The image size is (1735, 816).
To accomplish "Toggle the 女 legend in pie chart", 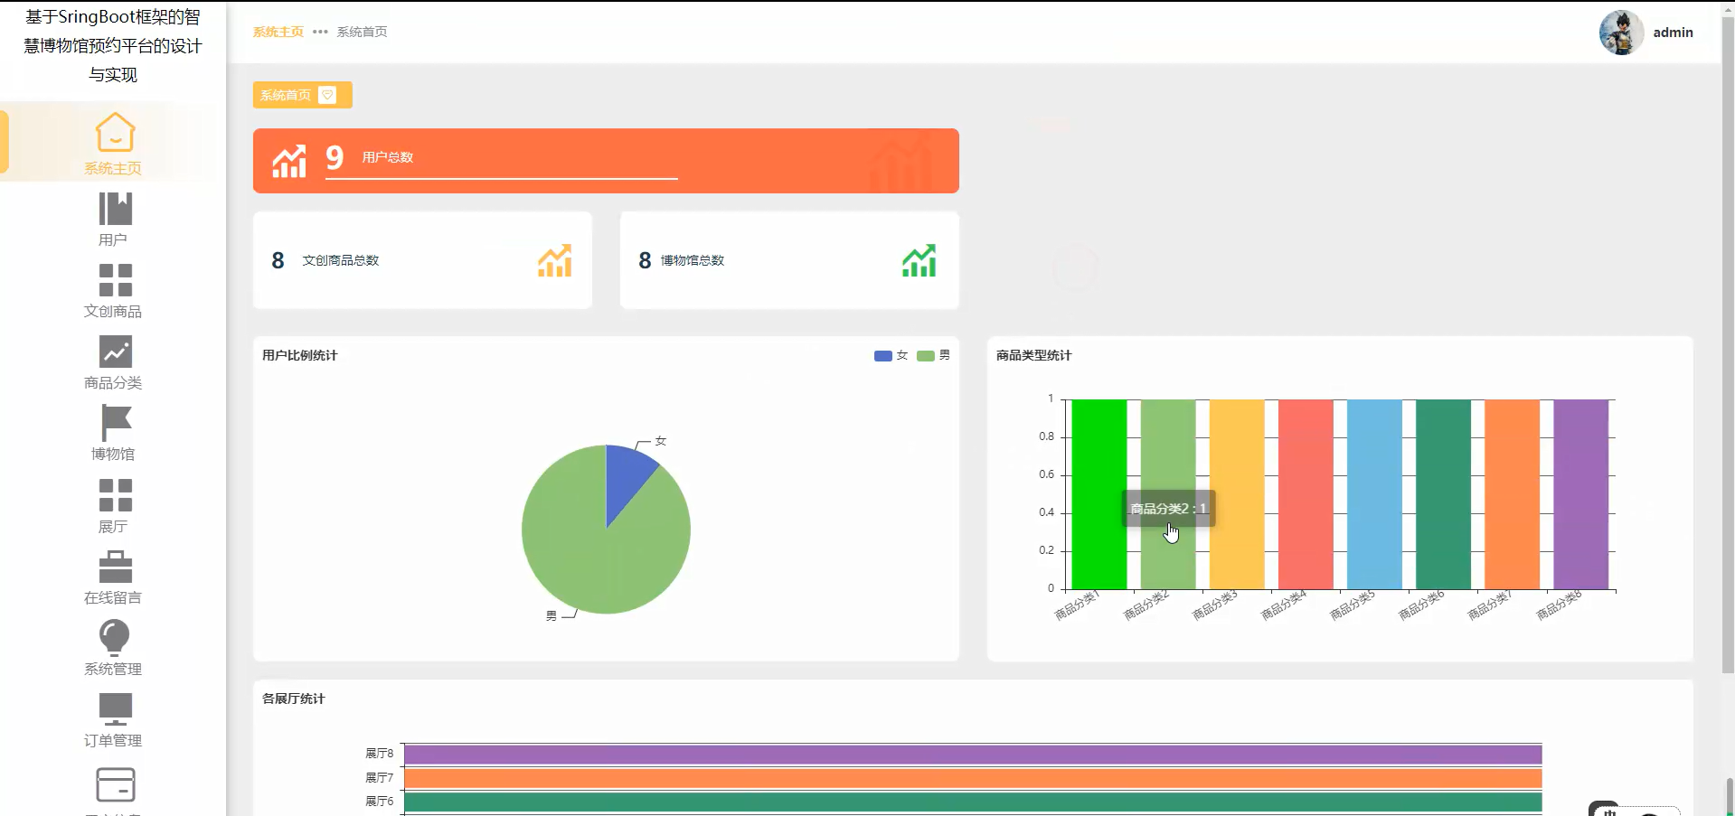I will click(x=891, y=355).
